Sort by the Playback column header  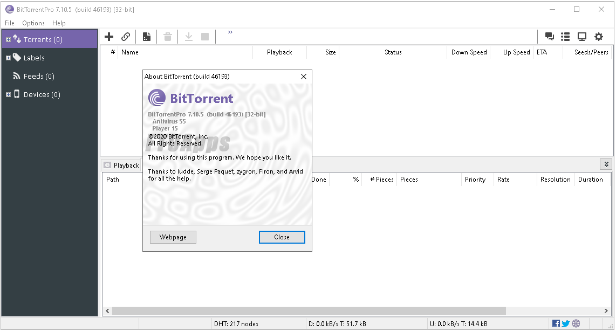pos(280,52)
